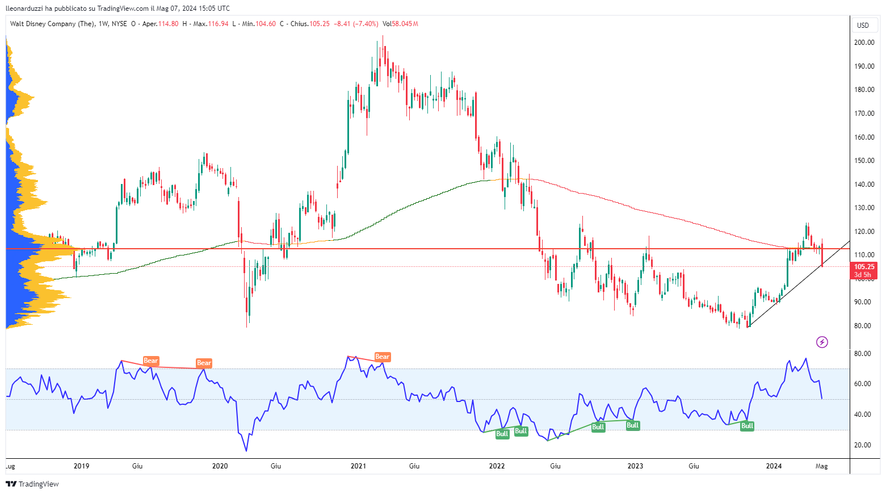Click the red 105.25 current price tag
This screenshot has height=494, width=886.
(x=864, y=267)
